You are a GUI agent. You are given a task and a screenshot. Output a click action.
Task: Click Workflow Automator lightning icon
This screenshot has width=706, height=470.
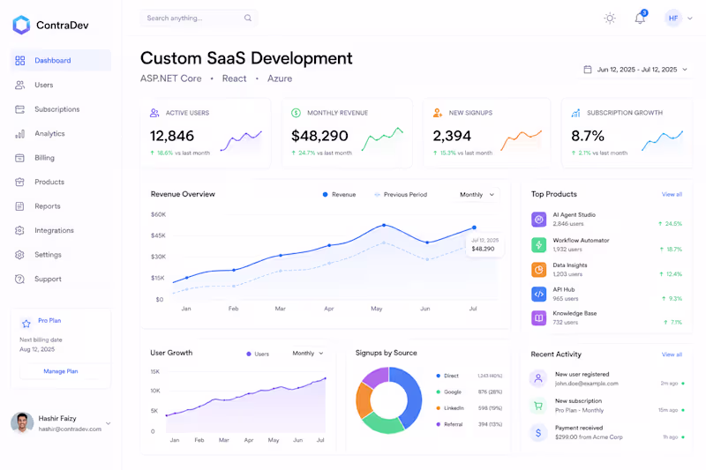point(538,244)
